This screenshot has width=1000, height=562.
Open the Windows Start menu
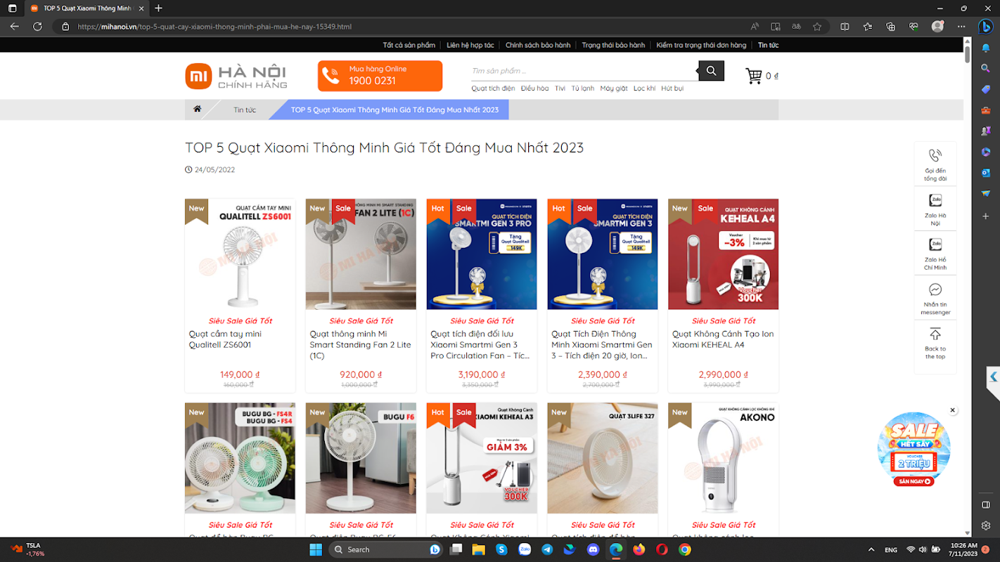point(315,549)
